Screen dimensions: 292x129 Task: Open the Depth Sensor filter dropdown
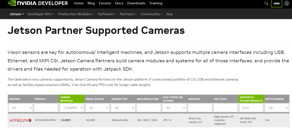tap(277, 108)
